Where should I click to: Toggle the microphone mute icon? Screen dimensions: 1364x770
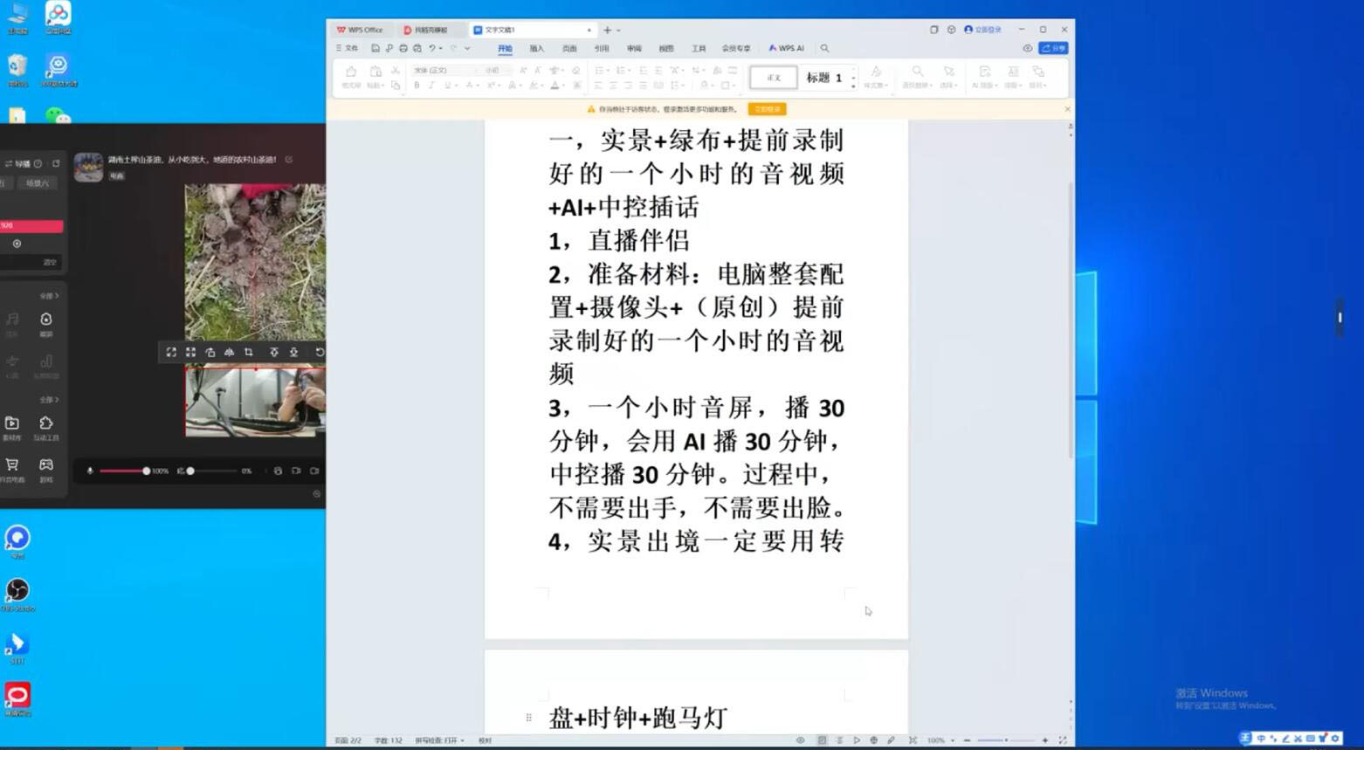(89, 471)
